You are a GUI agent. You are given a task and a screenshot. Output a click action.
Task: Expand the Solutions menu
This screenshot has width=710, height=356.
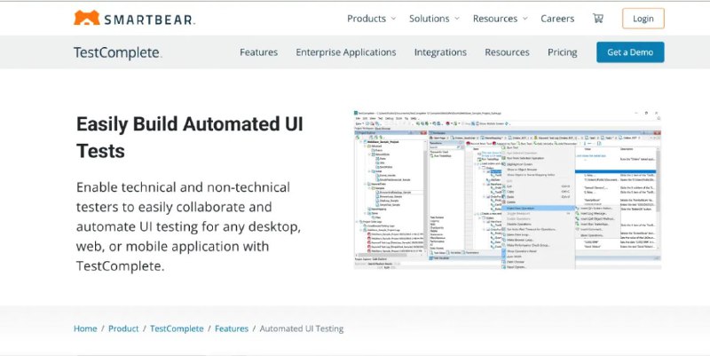[x=434, y=19]
